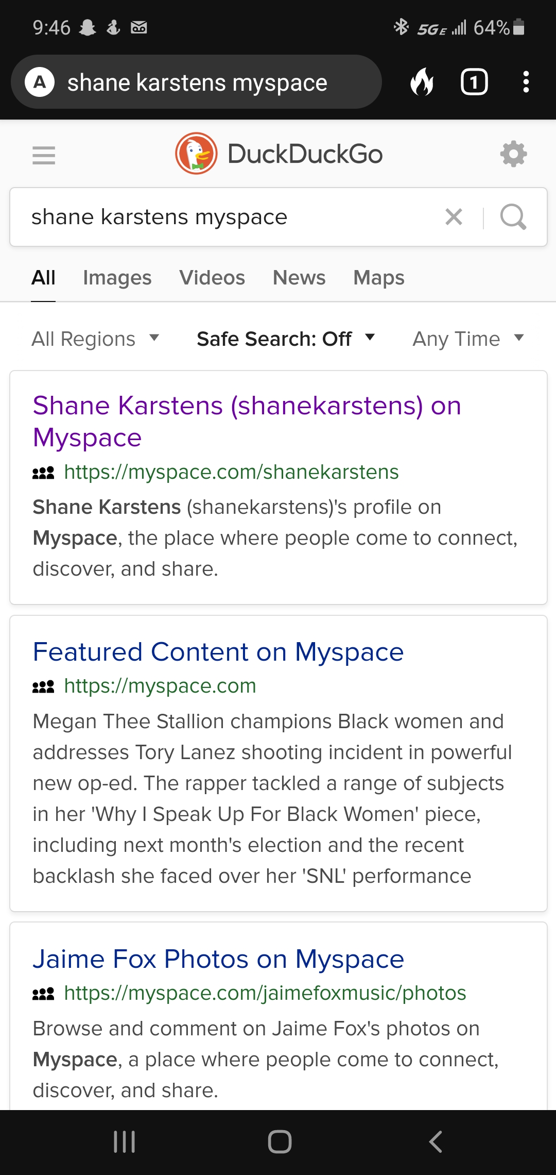Tap the privacy grade A badge
The height and width of the screenshot is (1175, 556).
click(40, 82)
